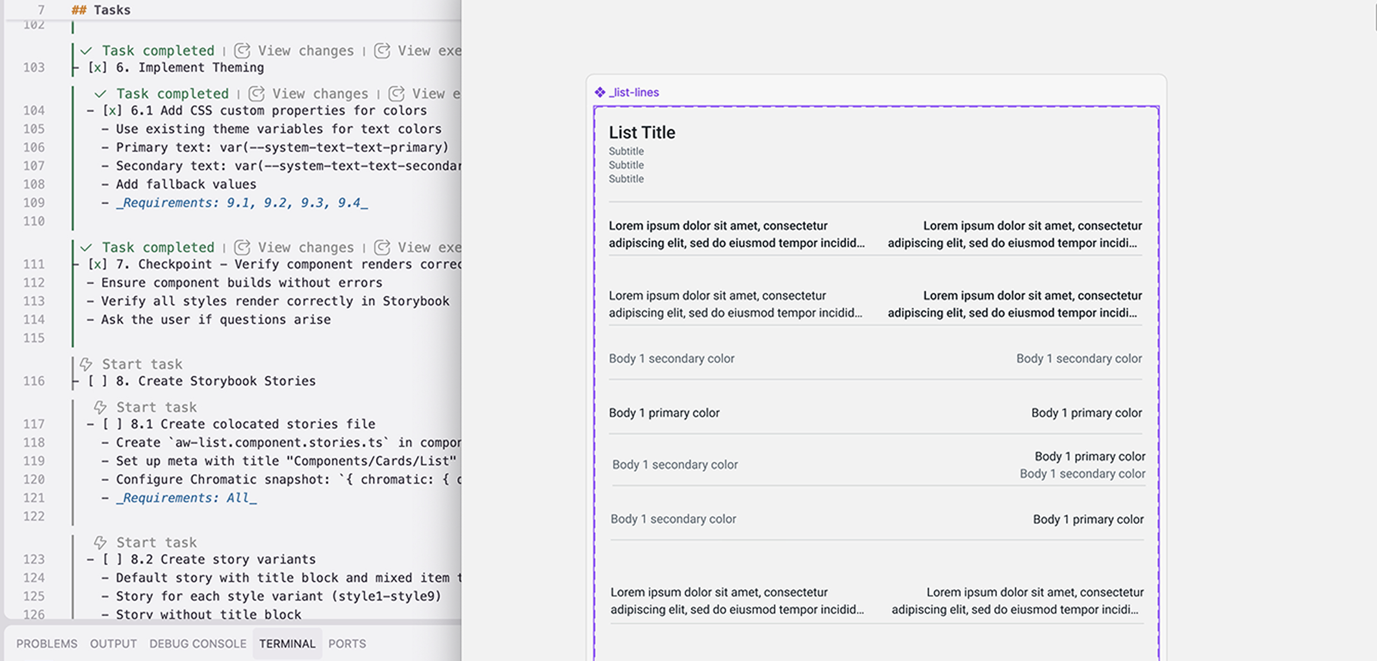Open the DEBUG CONSOLE tab
The image size is (1377, 661).
[x=198, y=644]
